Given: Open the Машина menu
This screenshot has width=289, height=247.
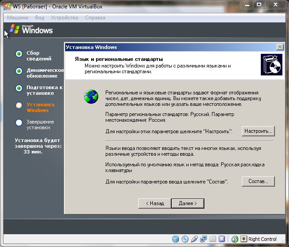Looking at the screenshot, I should [x=18, y=18].
